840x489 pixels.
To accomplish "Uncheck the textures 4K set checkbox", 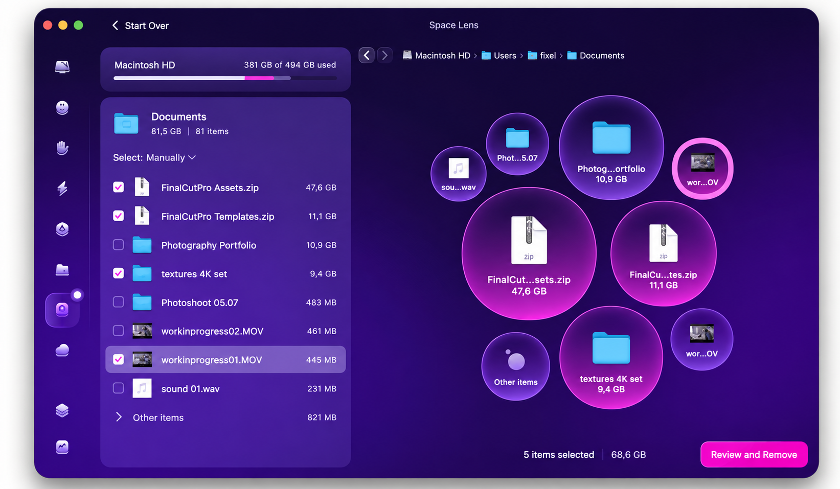I will pyautogui.click(x=119, y=273).
